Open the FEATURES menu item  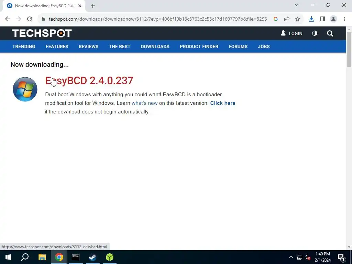[57, 46]
